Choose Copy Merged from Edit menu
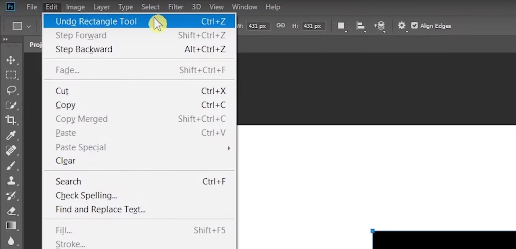The height and width of the screenshot is (249, 516). [139, 119]
